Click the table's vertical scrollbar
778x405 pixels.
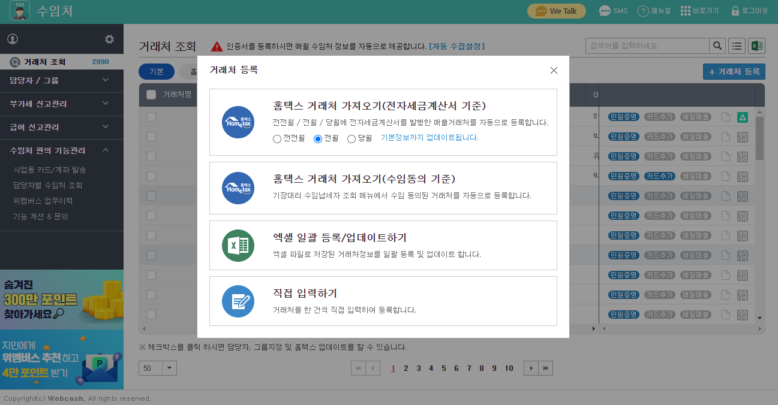point(759,138)
